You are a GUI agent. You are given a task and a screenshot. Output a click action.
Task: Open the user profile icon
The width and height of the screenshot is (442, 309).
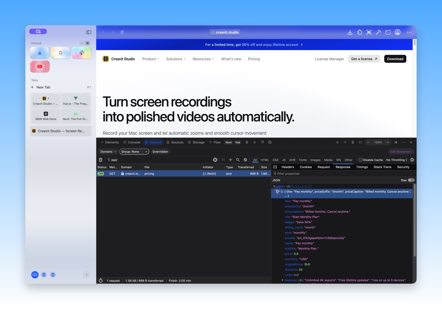click(398, 32)
